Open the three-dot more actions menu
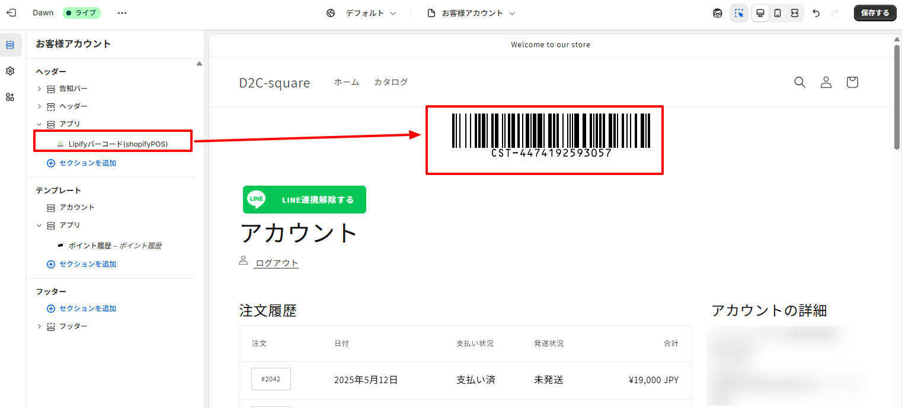This screenshot has height=408, width=902. click(x=122, y=13)
